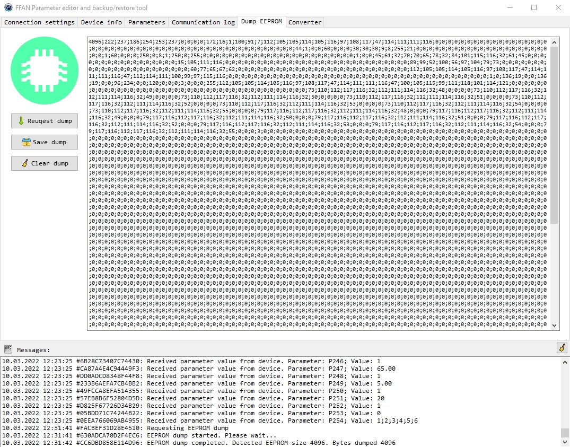
Task: Click the dump area scrollbar up arrow
Action: click(x=555, y=42)
